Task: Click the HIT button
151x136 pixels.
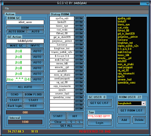Action: click(x=75, y=116)
